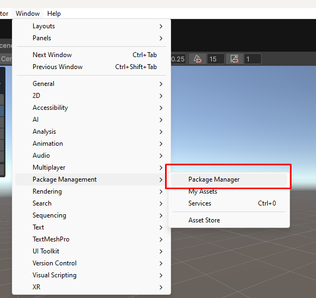This screenshot has width=316, height=298.
Task: Click the General row chevron arrow
Action: [x=161, y=84]
